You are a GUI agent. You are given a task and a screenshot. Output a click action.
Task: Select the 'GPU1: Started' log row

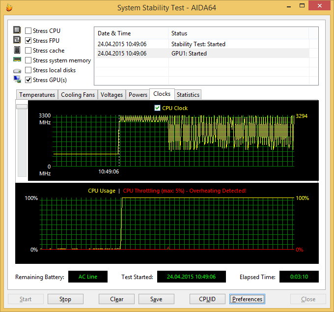tap(202, 53)
